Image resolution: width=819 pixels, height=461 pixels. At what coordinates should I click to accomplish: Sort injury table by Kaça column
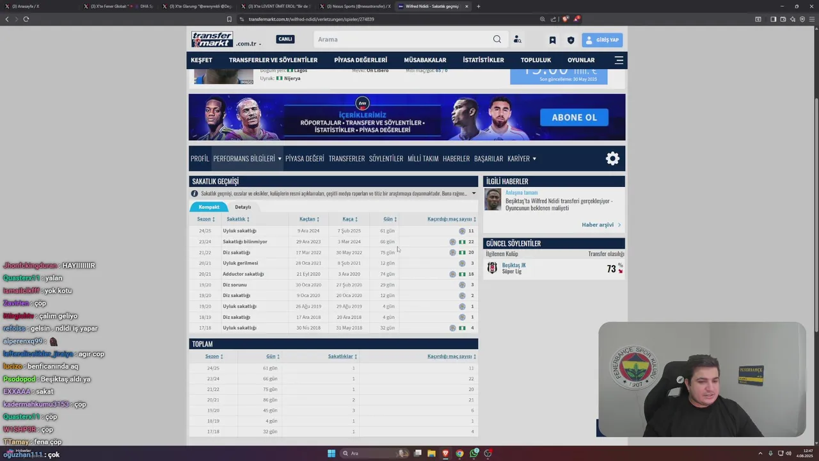[349, 219]
